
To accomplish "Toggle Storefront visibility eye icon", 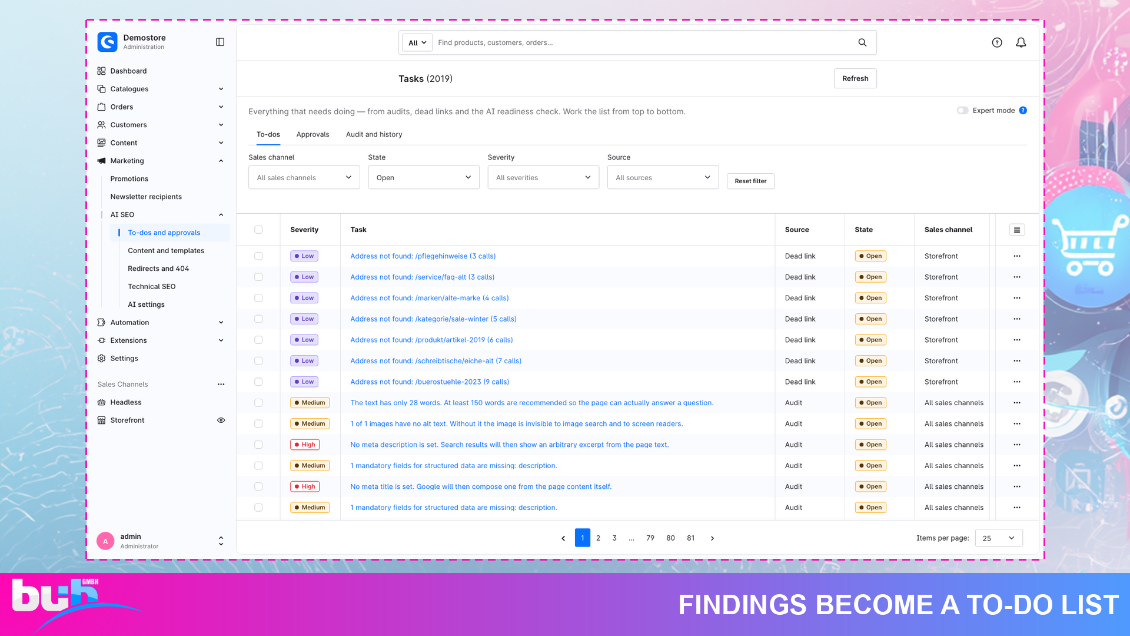I will [221, 420].
